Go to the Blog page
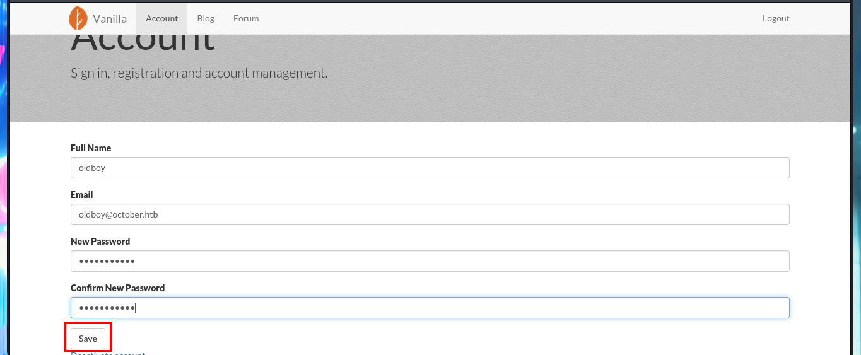Viewport: 861px width, 355px height. (x=206, y=18)
